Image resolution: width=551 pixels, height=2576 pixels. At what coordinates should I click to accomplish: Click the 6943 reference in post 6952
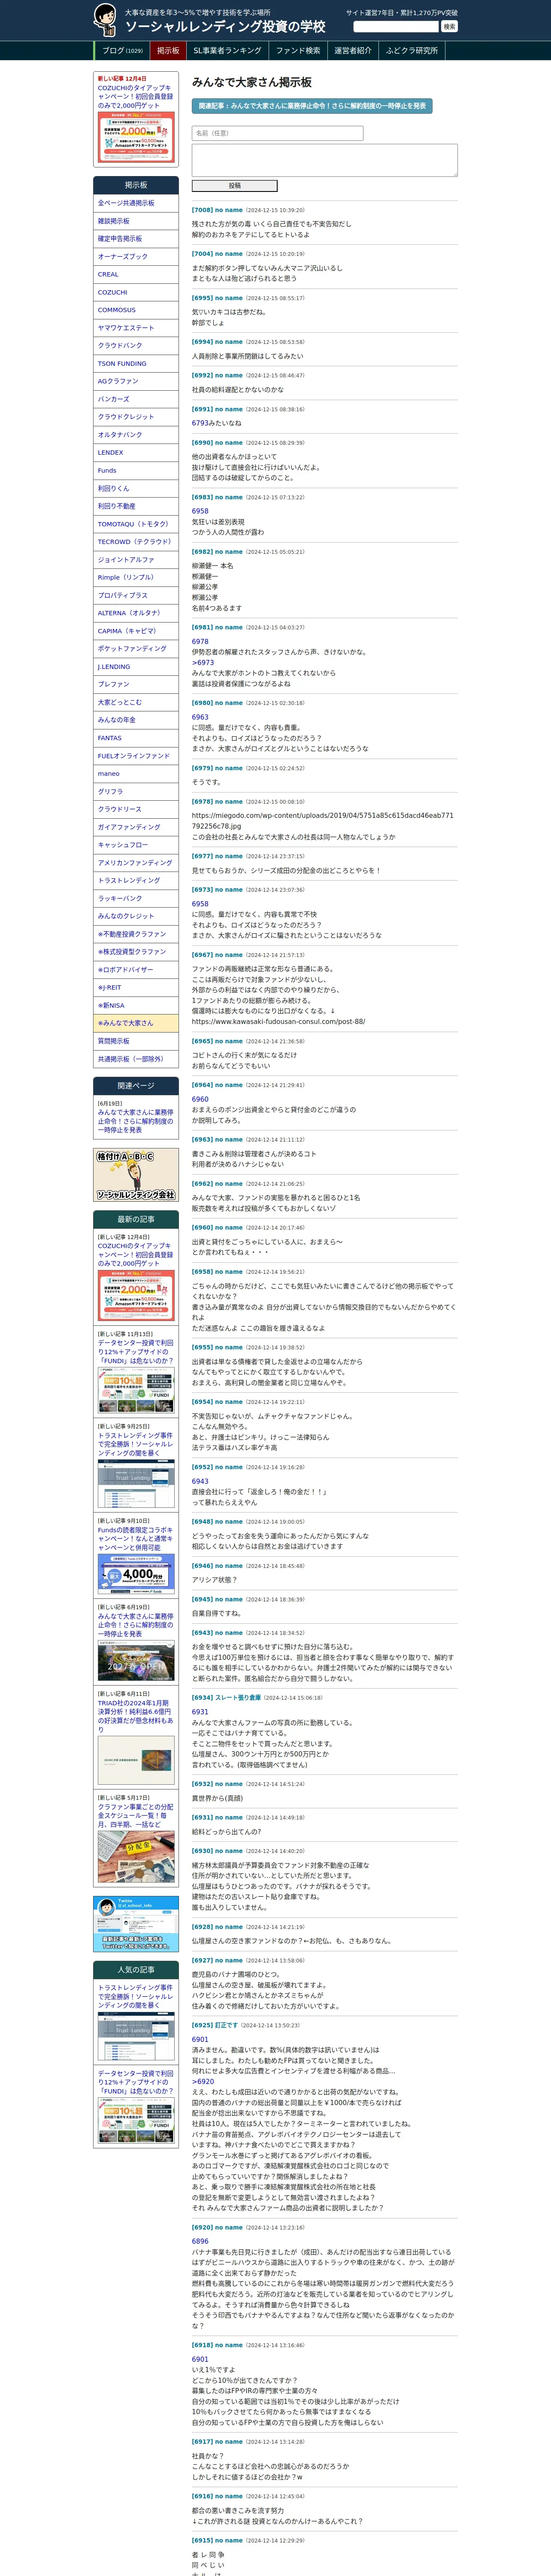(x=200, y=1482)
